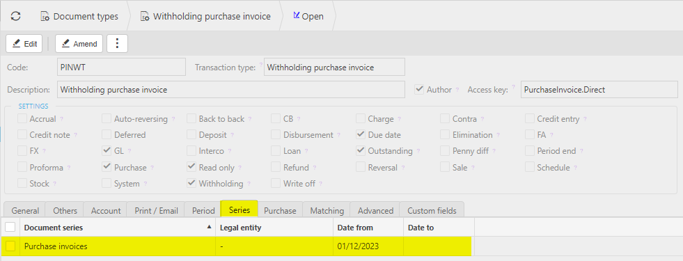Click help question mark next to Access key
The image size is (683, 261).
pos(514,87)
